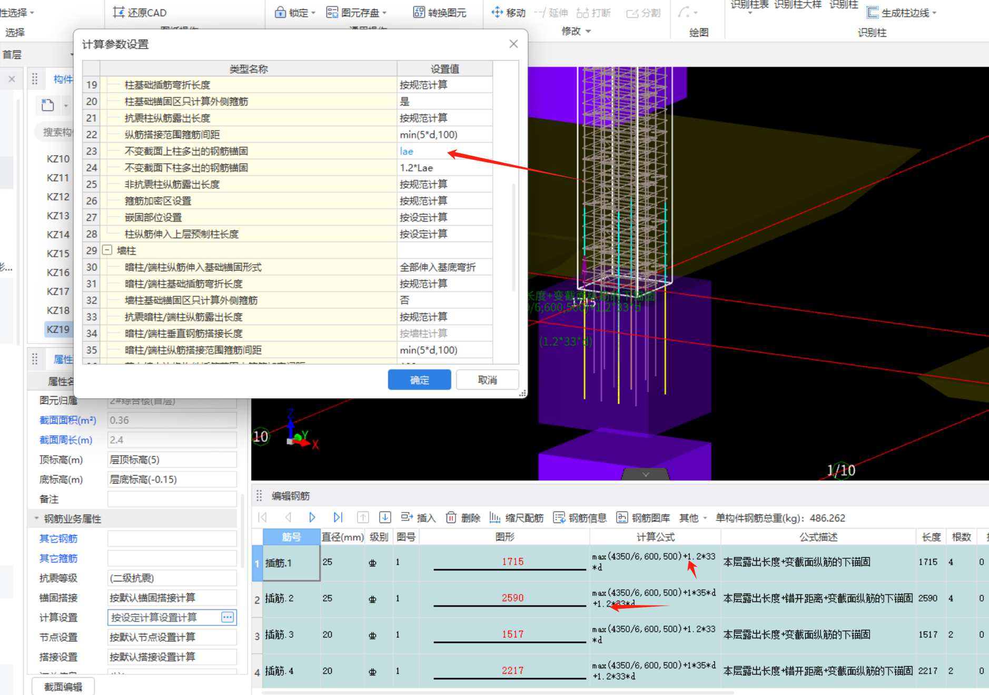This screenshot has height=695, width=989.
Task: Cancel dialog with 取消 button
Action: coord(487,380)
